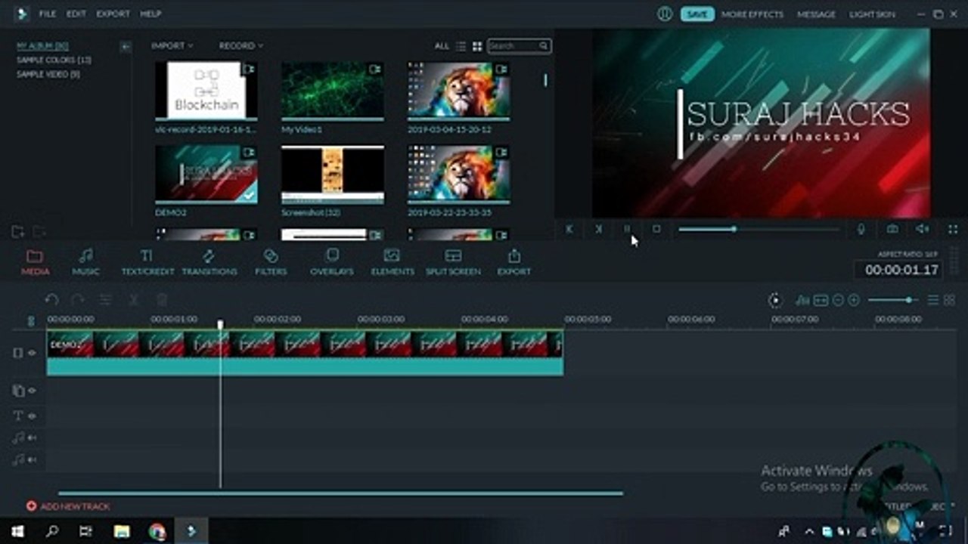The image size is (968, 544).
Task: Click the preview volume speaker icon
Action: (923, 229)
